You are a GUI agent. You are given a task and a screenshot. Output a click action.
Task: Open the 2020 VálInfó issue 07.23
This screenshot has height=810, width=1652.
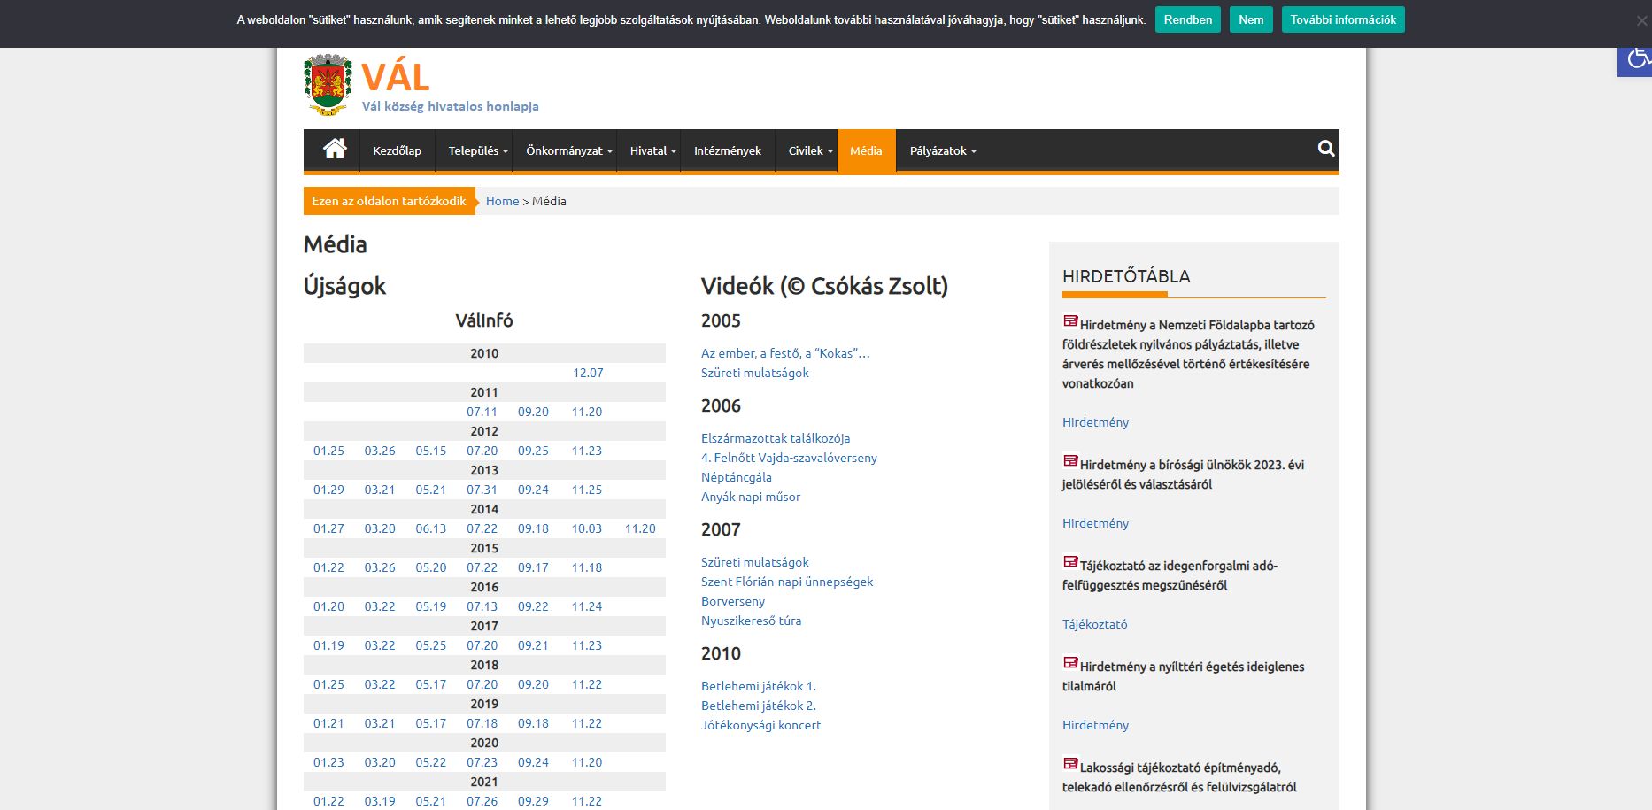coord(482,762)
